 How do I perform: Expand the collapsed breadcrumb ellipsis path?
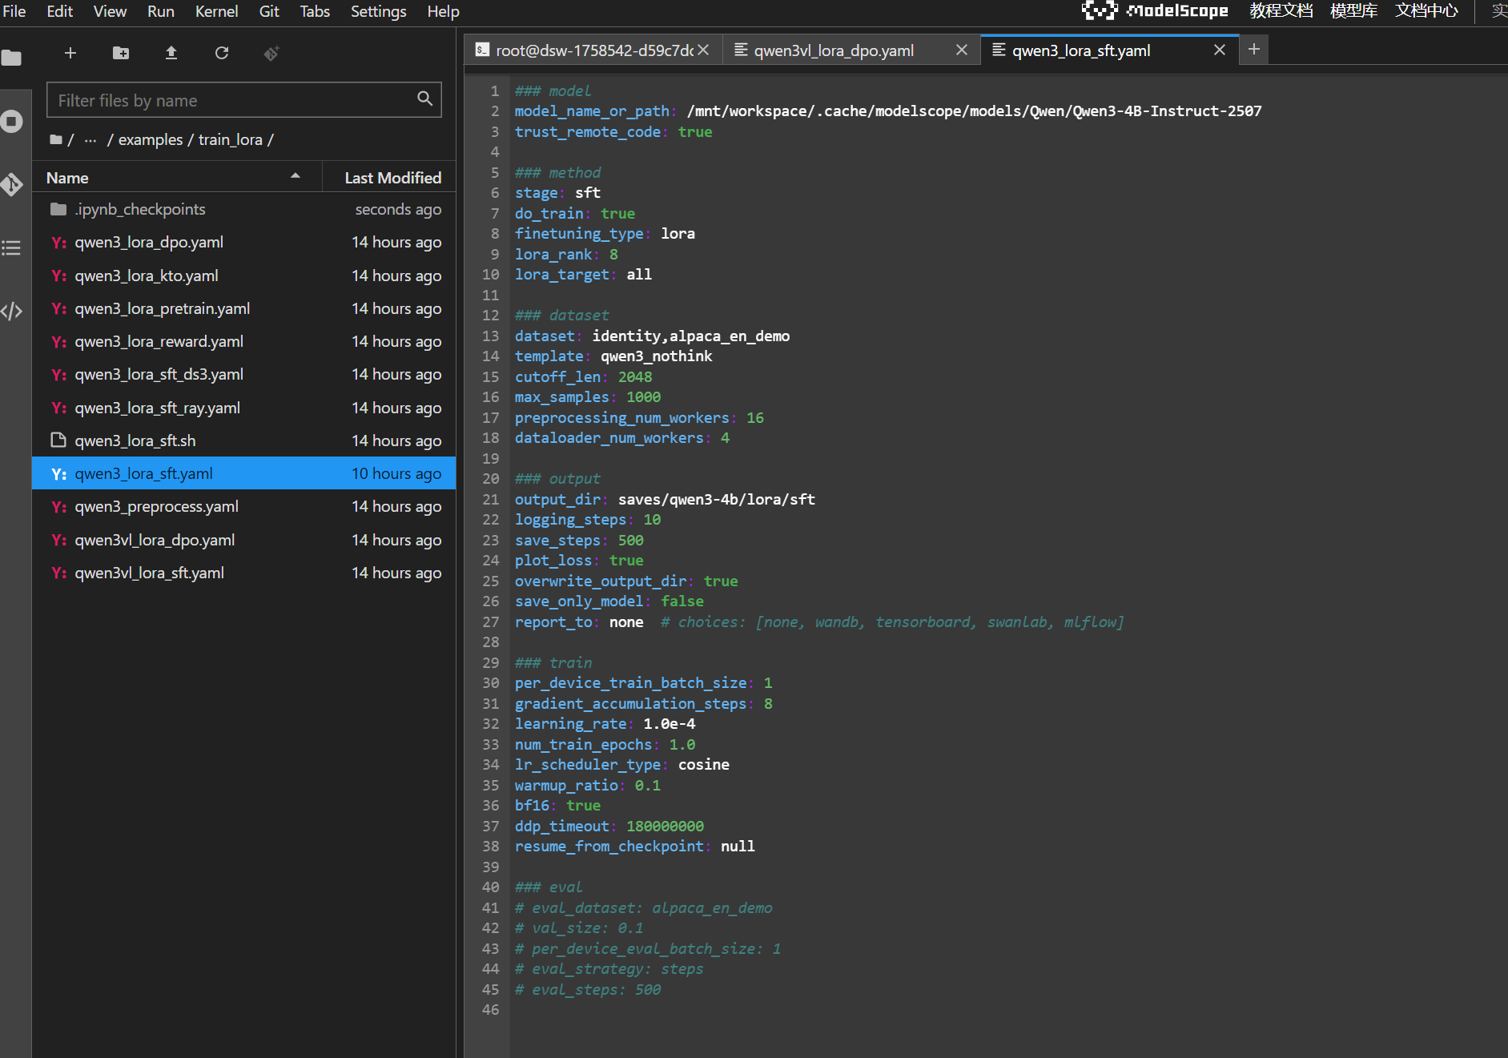click(x=90, y=140)
